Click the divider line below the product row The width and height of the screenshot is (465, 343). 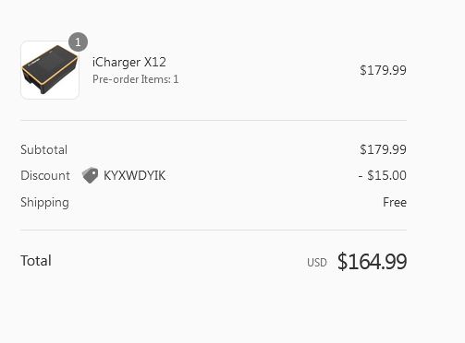[214, 121]
